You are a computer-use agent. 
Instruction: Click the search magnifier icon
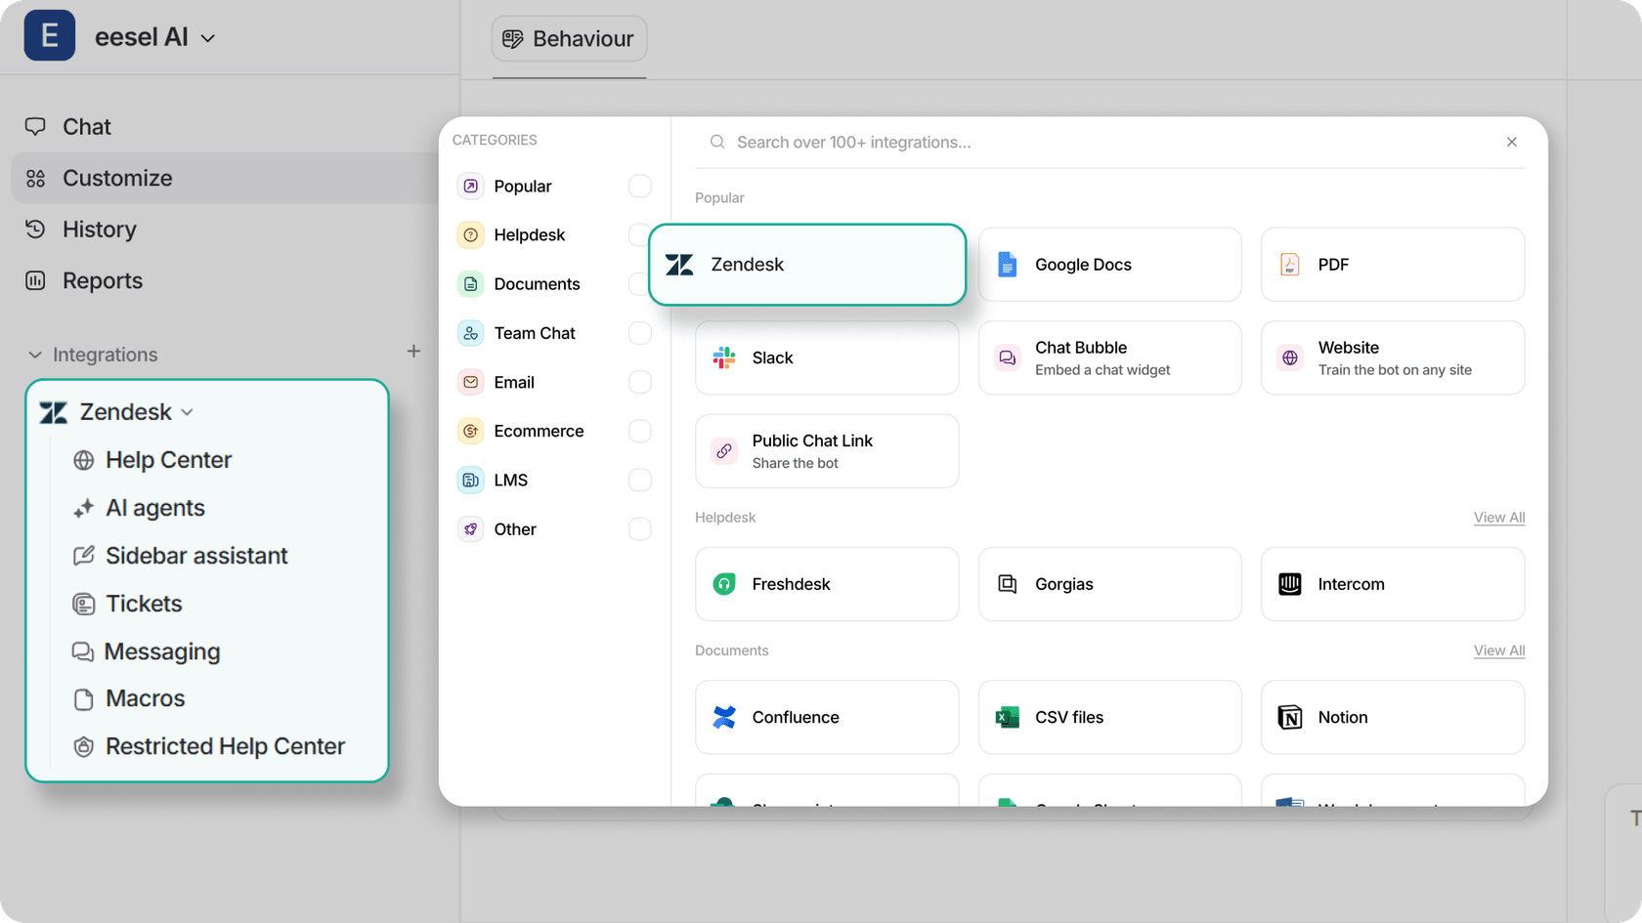pos(717,142)
